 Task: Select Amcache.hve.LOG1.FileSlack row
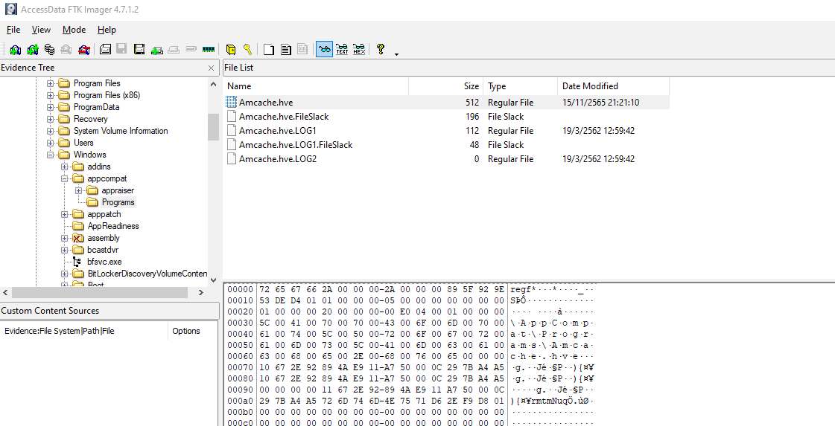445,145
